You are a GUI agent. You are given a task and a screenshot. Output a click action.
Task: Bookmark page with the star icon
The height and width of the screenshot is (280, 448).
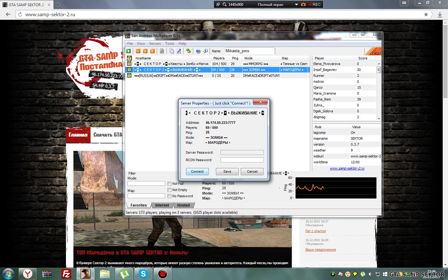click(426, 14)
